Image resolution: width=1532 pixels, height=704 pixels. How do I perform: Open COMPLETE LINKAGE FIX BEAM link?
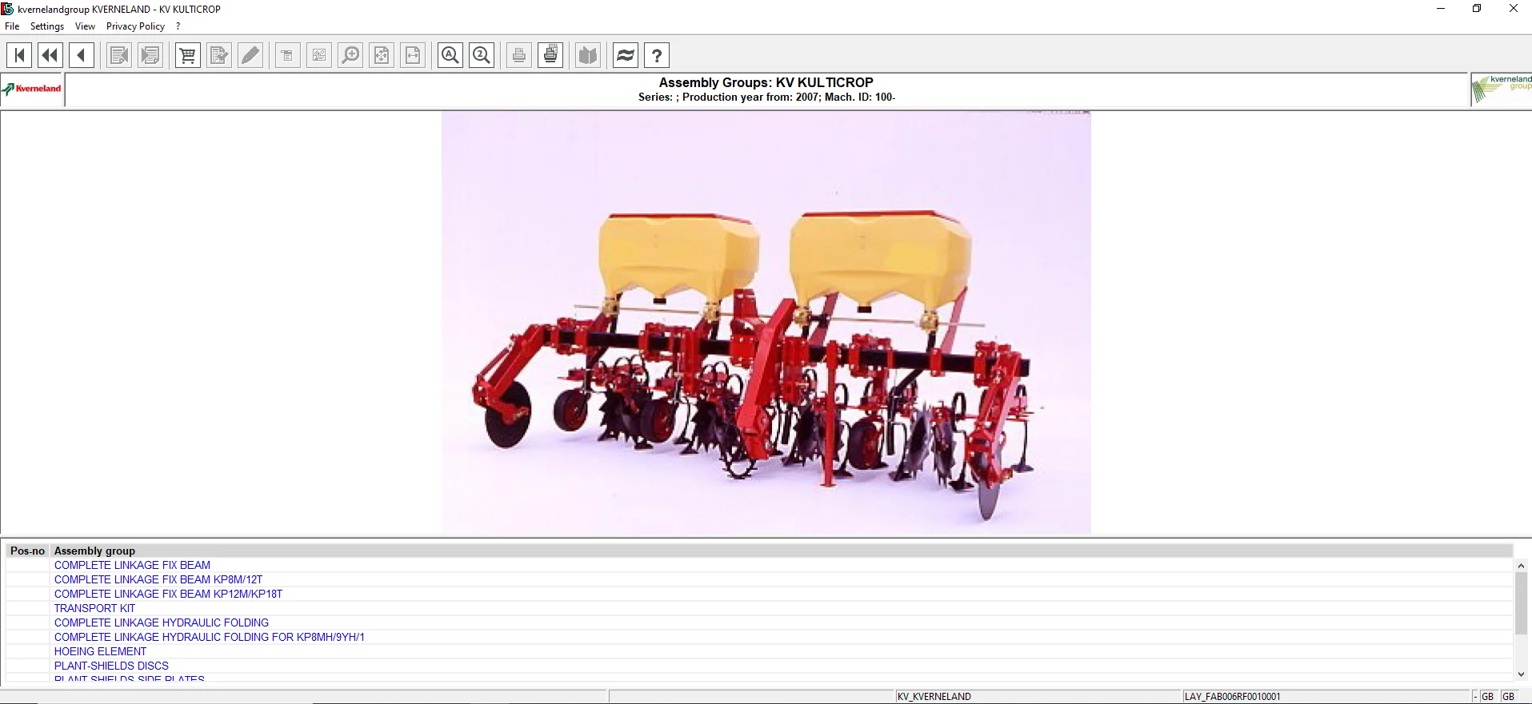coord(132,565)
